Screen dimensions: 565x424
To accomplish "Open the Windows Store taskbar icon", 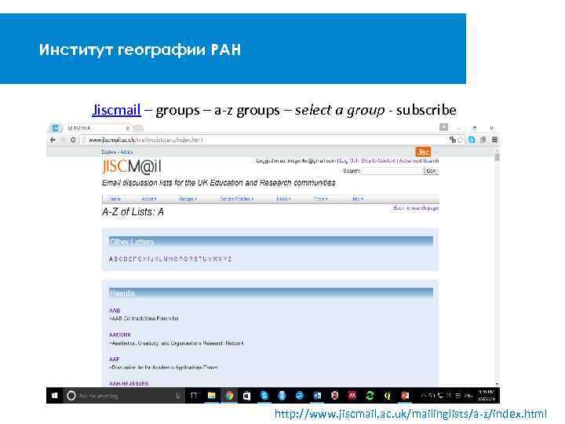I will pos(247,396).
